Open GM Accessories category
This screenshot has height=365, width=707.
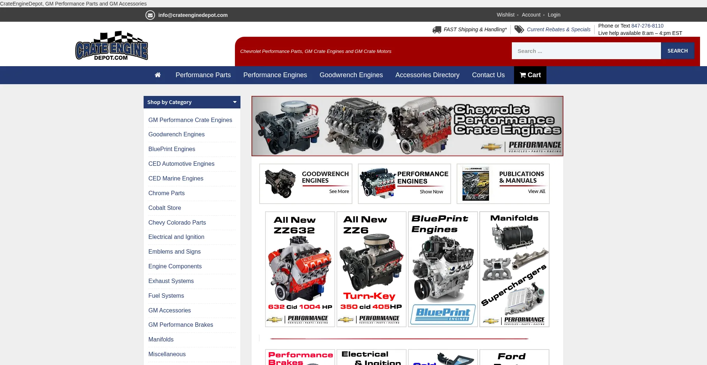(169, 311)
